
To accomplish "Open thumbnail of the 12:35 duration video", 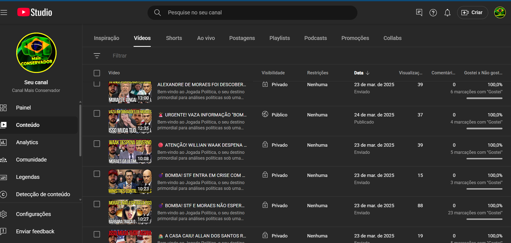I will tap(130, 121).
